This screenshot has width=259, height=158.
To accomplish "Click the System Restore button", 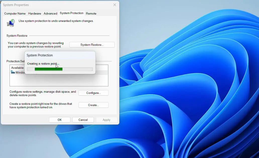I will [92, 45].
